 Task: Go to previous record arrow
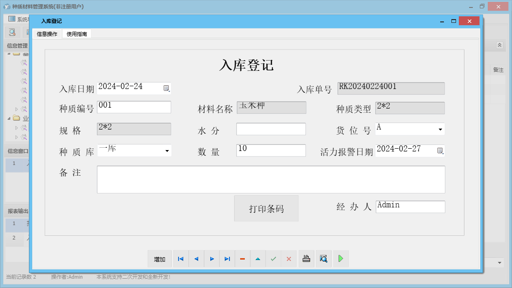[x=196, y=259]
